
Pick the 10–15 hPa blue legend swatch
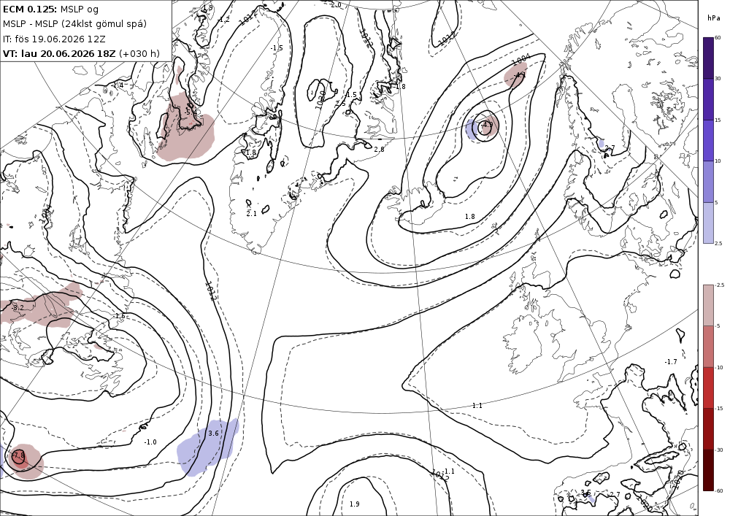point(708,140)
